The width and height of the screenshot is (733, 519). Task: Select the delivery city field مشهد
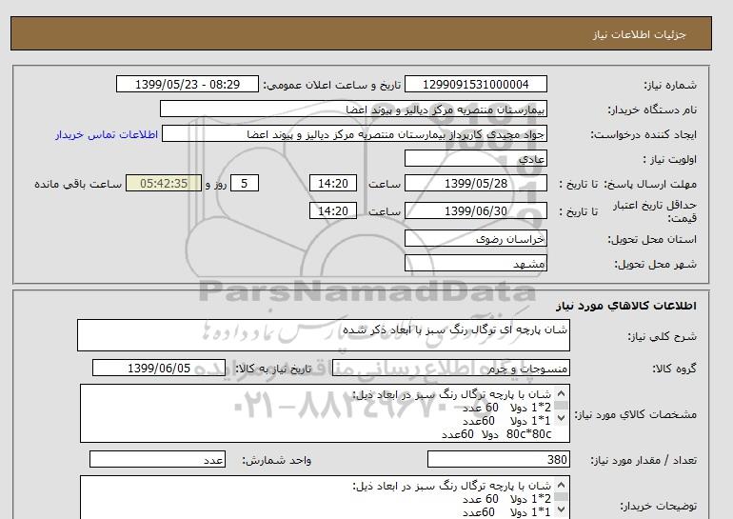(475, 263)
